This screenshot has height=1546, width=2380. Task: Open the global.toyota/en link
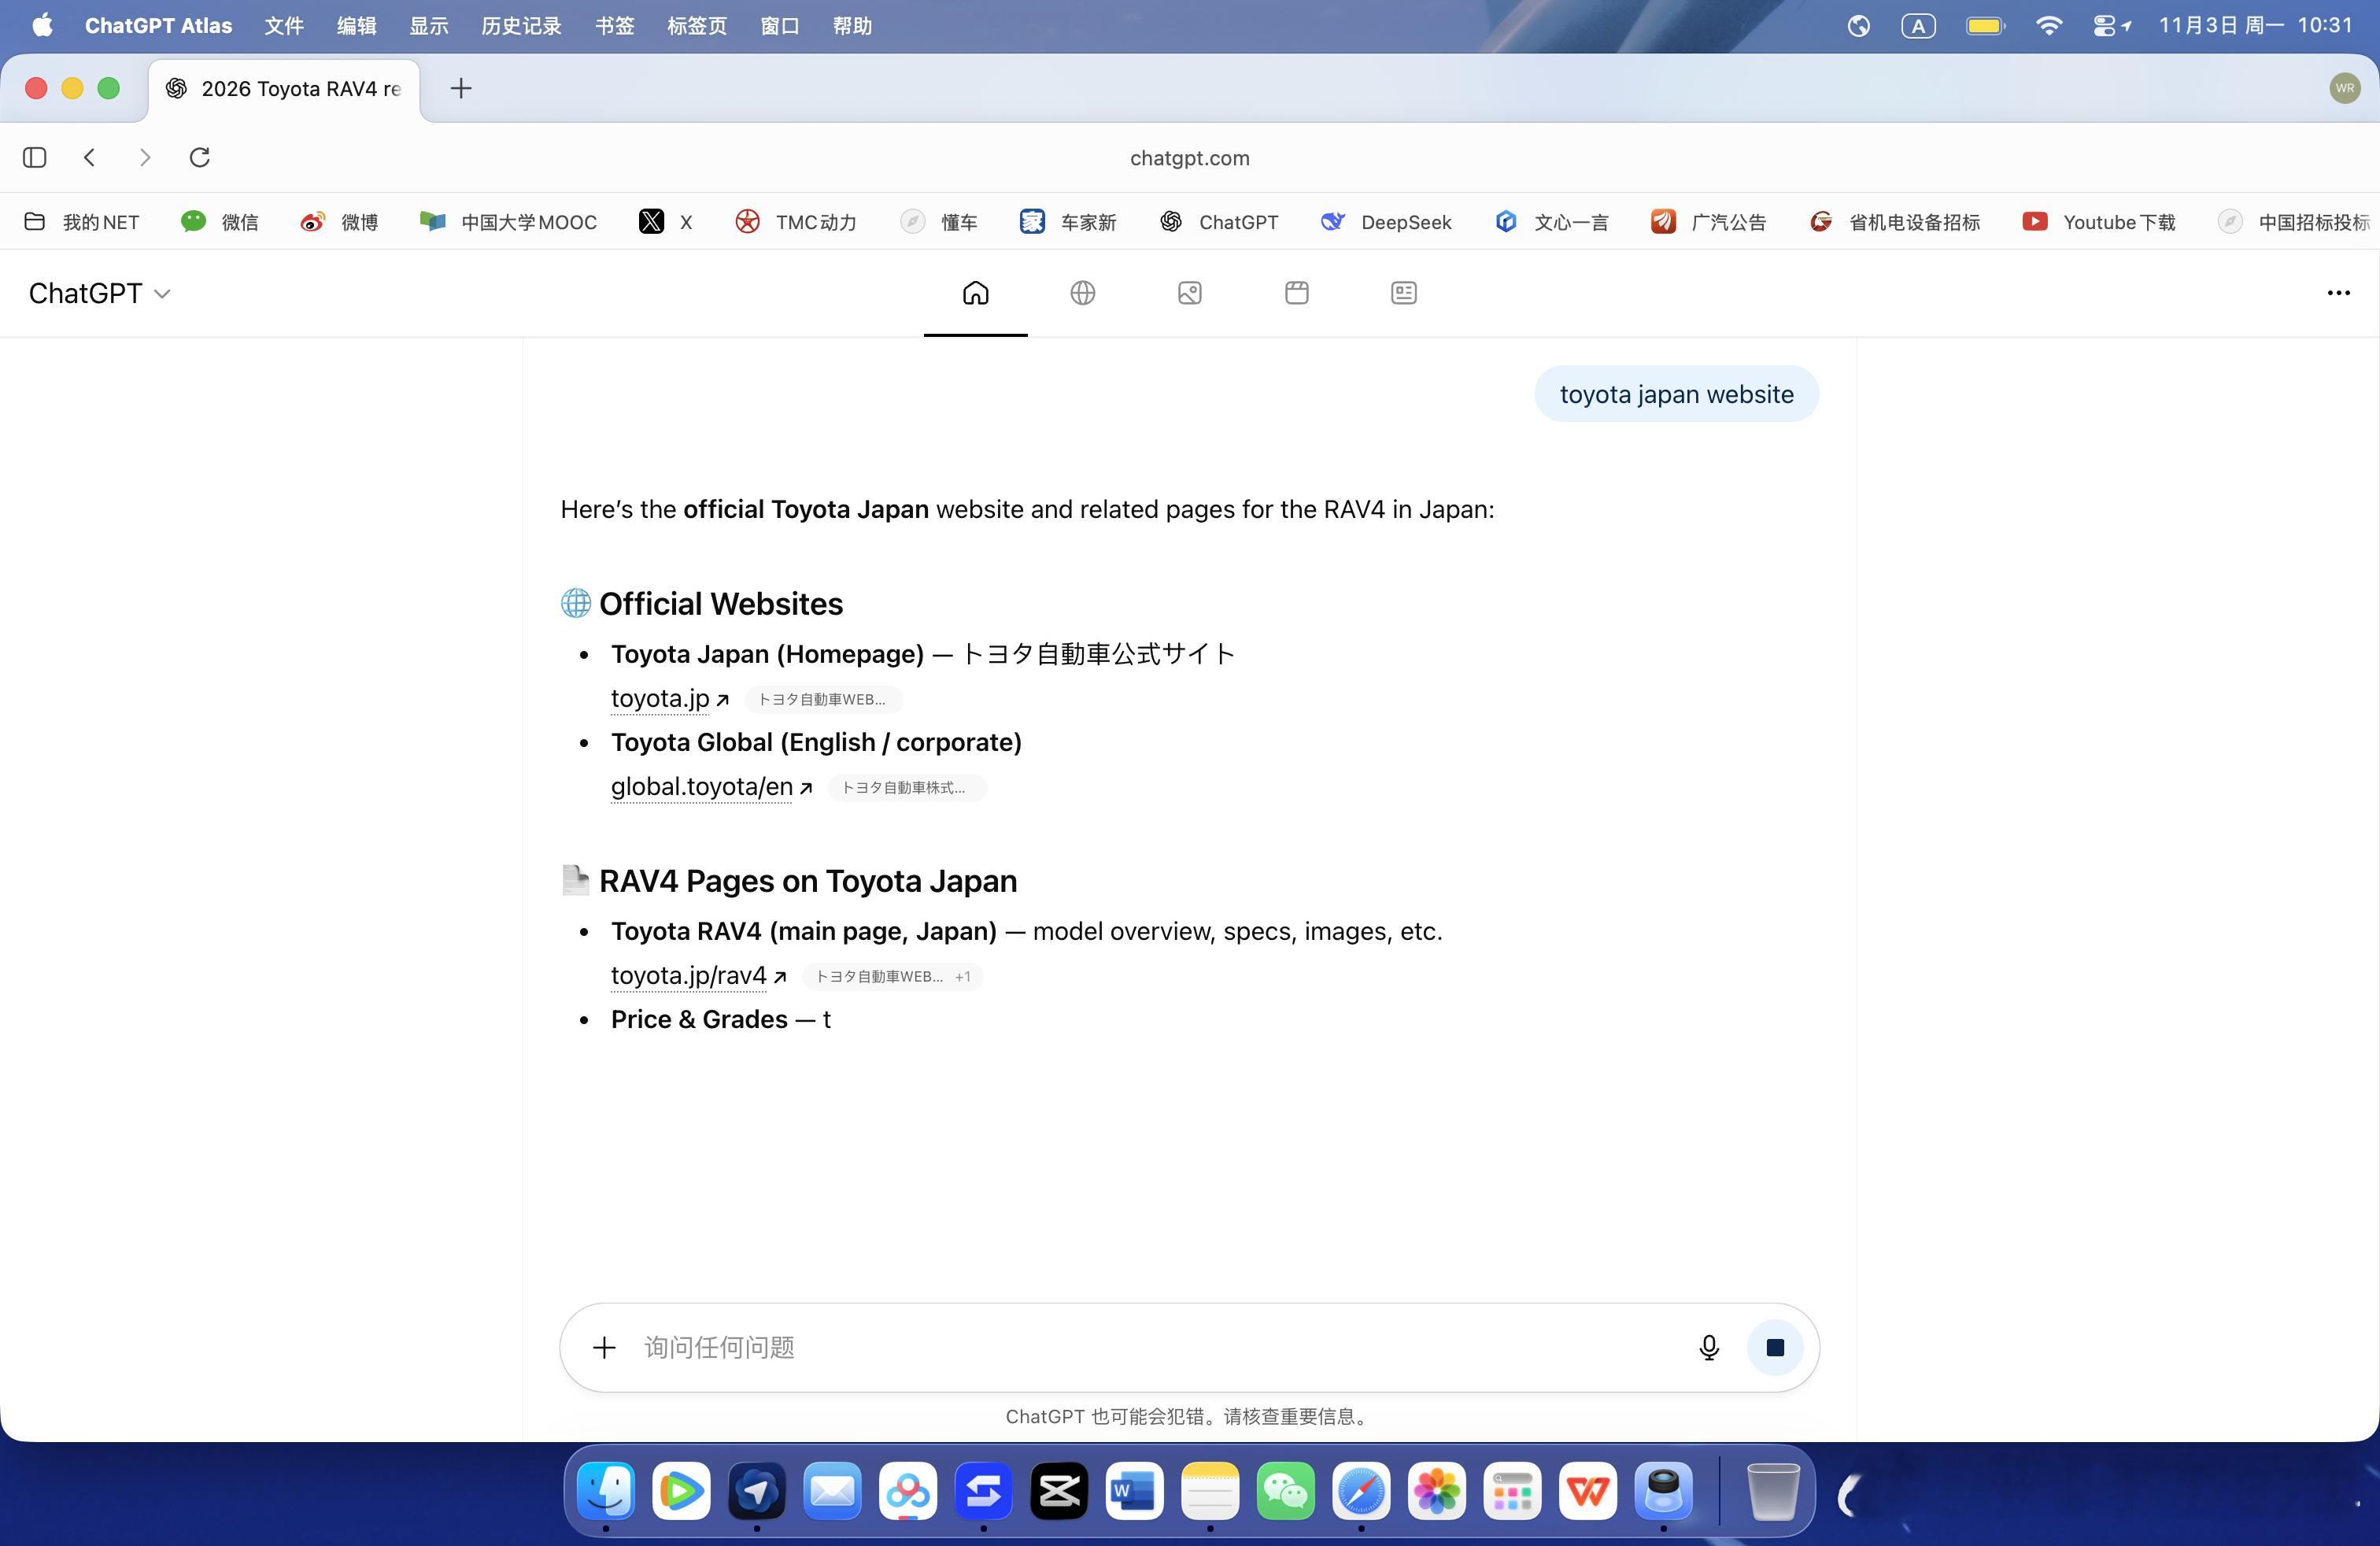pos(702,787)
